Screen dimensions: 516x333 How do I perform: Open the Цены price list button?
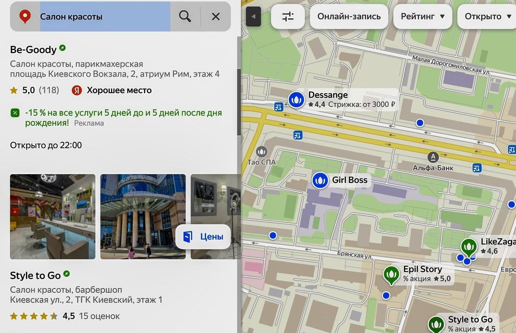point(203,237)
